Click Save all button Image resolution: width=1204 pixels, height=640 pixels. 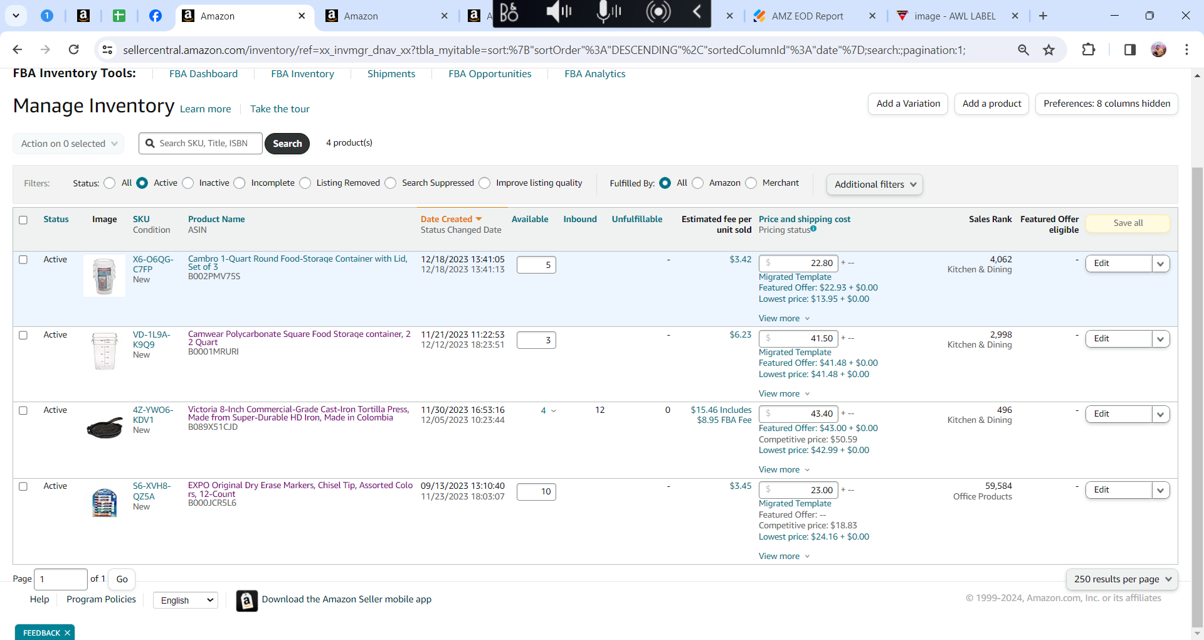pyautogui.click(x=1127, y=223)
